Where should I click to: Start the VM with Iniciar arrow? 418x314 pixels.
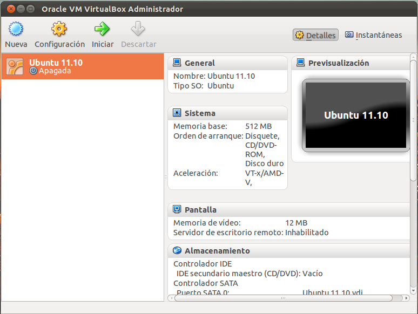pos(102,29)
